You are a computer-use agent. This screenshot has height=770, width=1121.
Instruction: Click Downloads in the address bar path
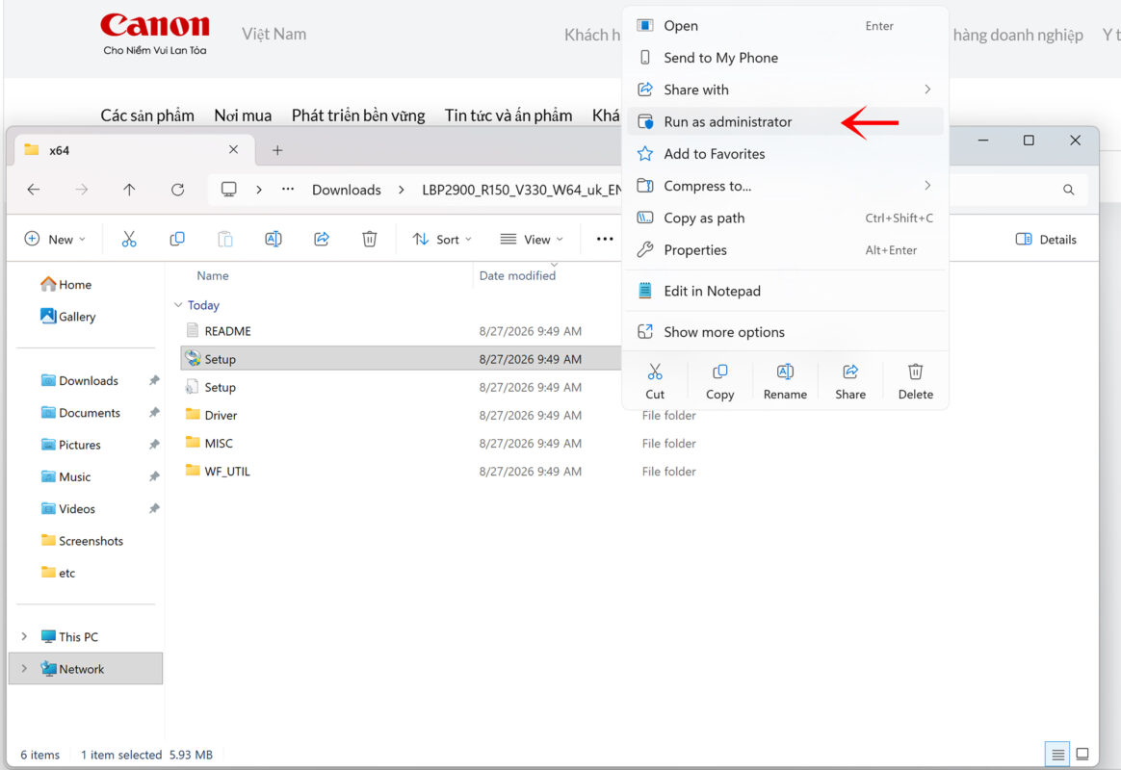pos(346,190)
